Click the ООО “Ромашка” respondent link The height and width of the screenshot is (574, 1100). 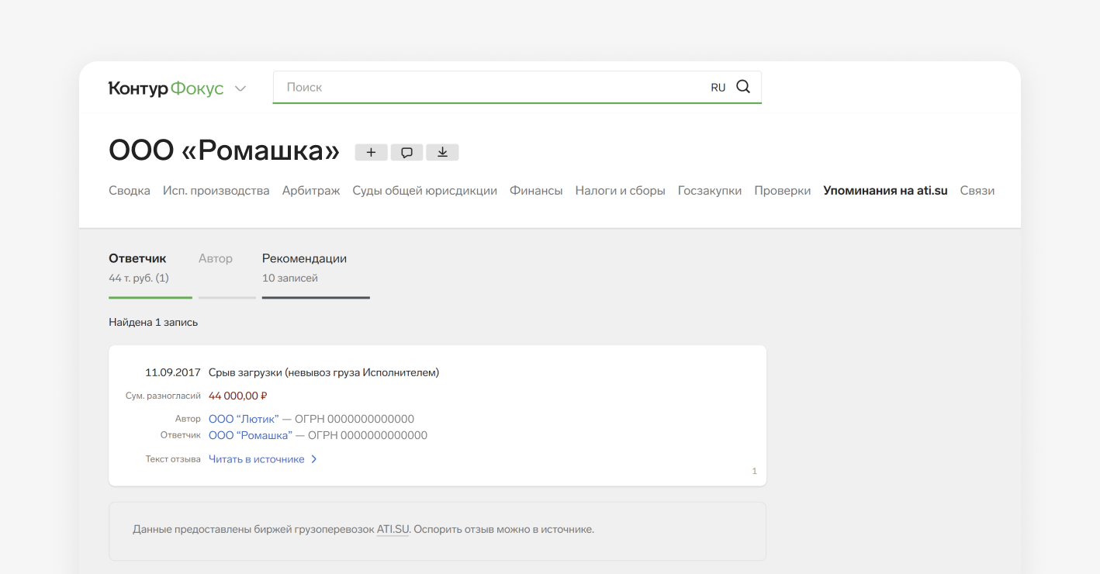tap(251, 435)
